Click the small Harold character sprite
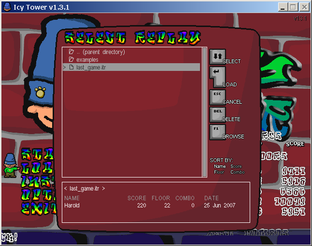Screen dimensions: 312x246 click(x=11, y=165)
